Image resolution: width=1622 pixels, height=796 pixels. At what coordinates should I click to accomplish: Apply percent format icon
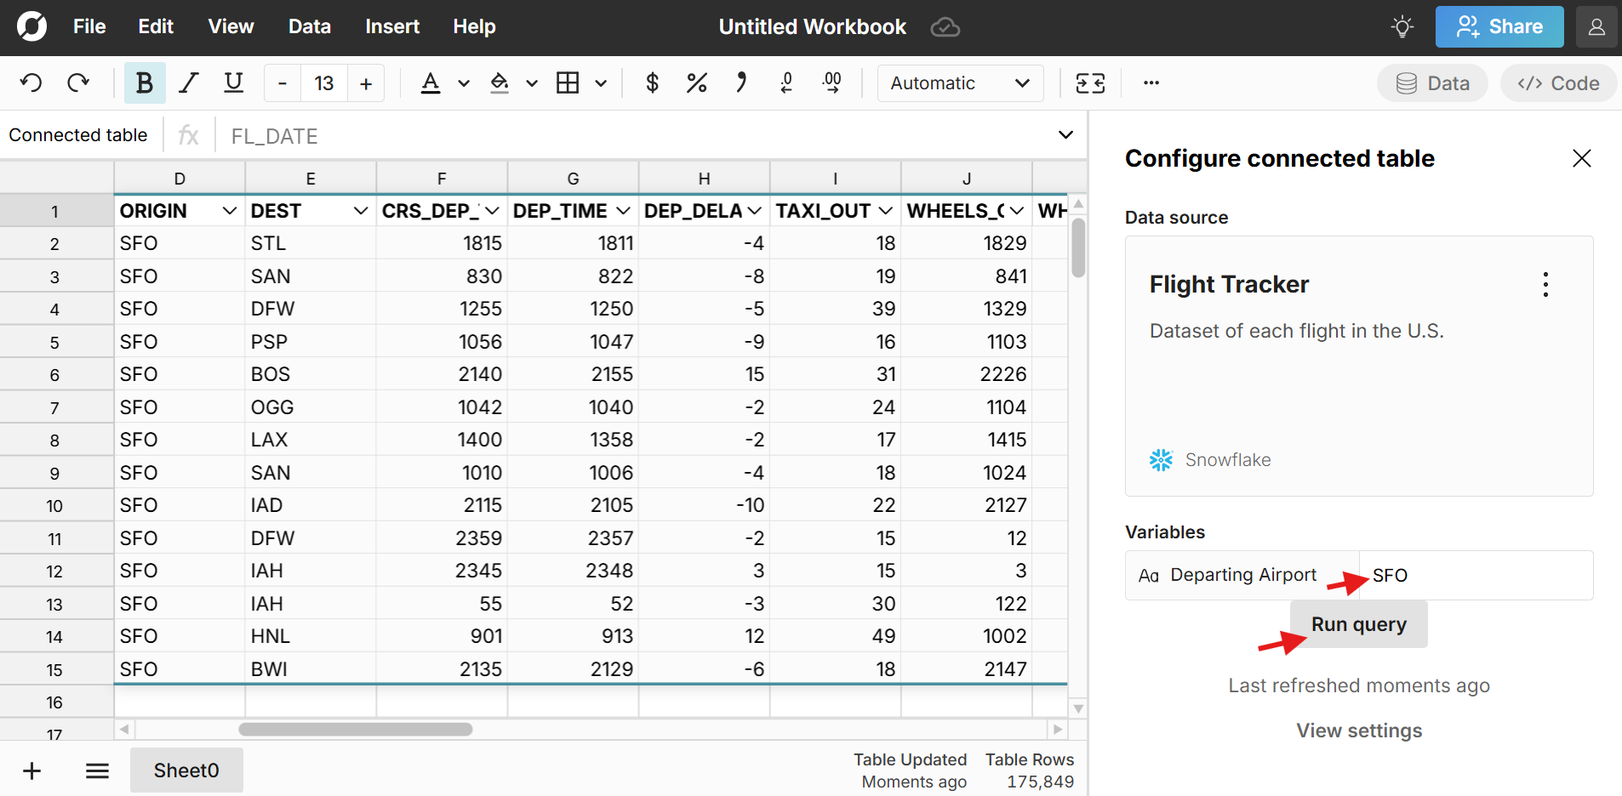696,83
